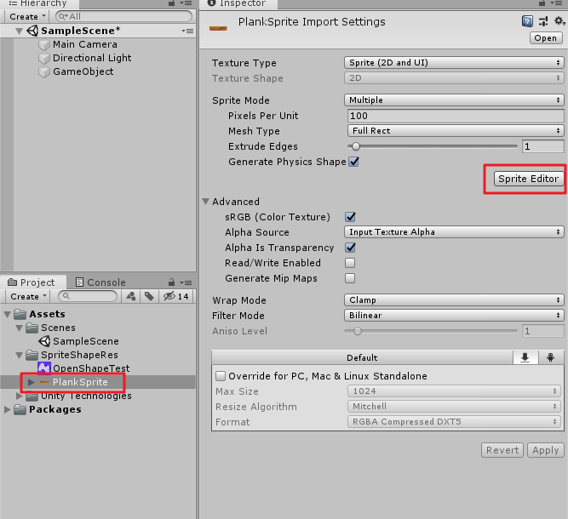Click the Extrude Edges value field
This screenshot has height=519, width=568.
coord(542,146)
